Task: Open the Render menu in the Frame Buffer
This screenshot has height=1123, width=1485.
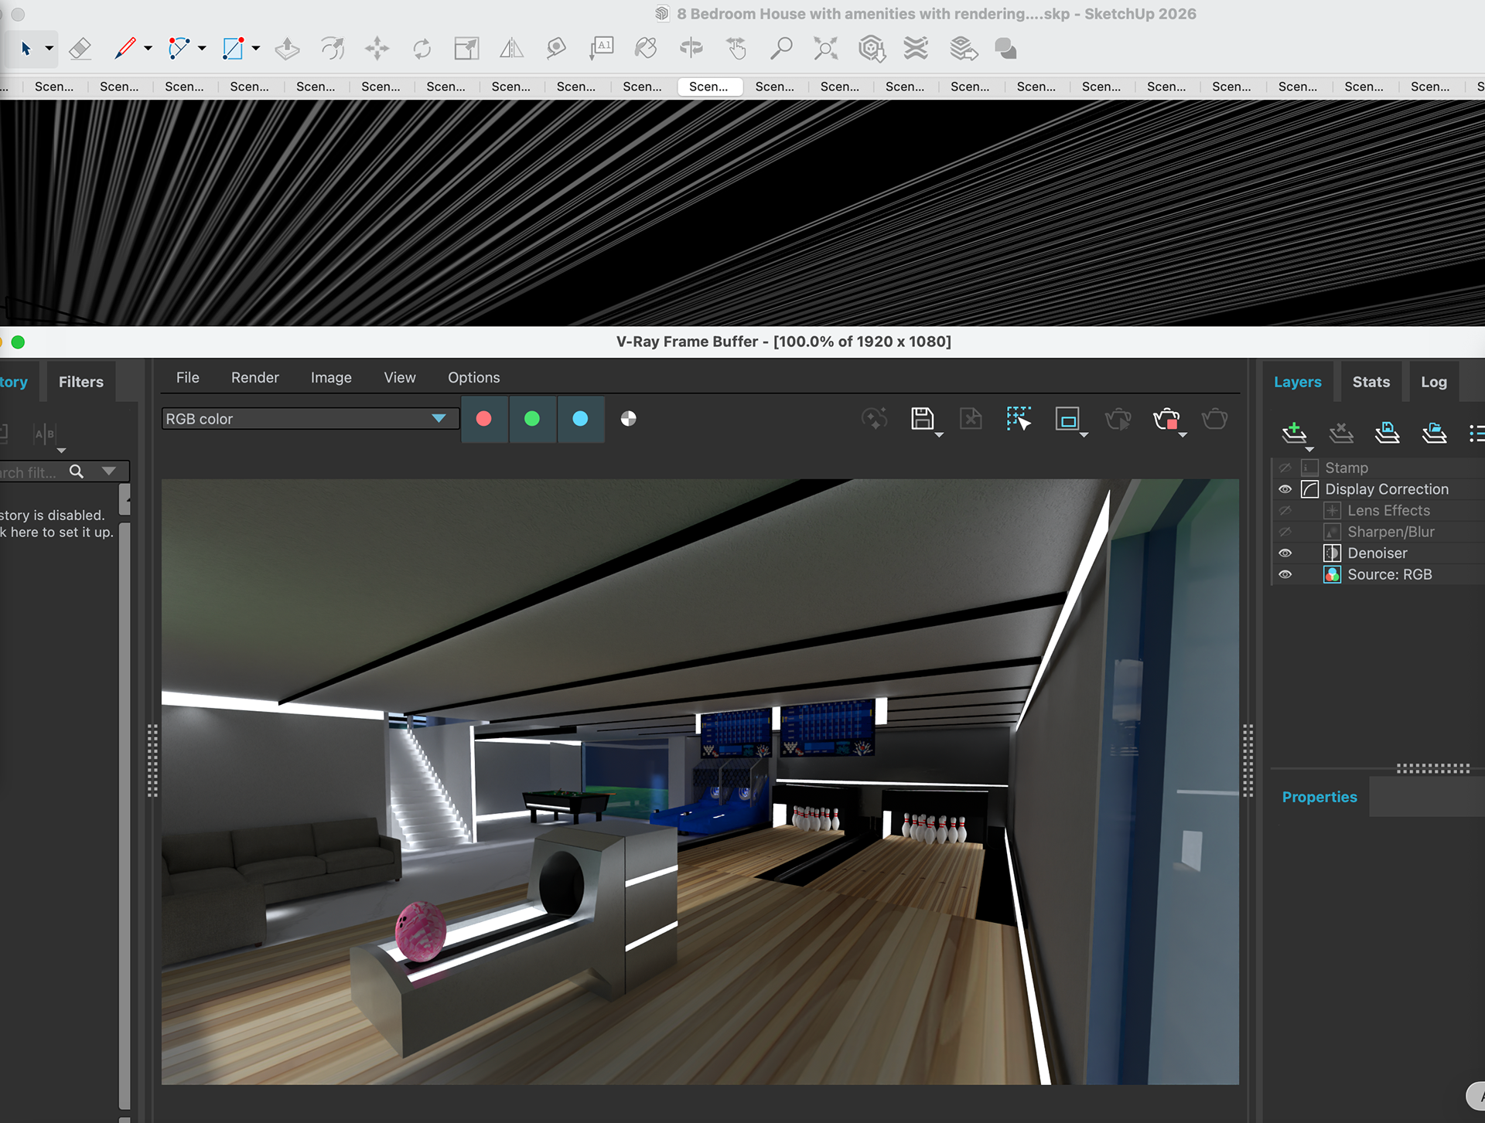Action: click(254, 377)
